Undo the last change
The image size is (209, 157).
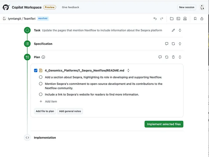pyautogui.click(x=155, y=19)
